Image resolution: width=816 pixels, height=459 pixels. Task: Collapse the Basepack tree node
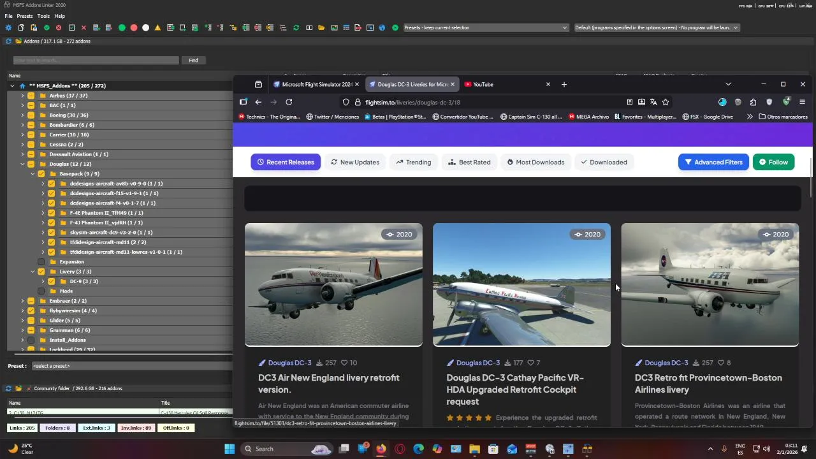click(x=33, y=173)
